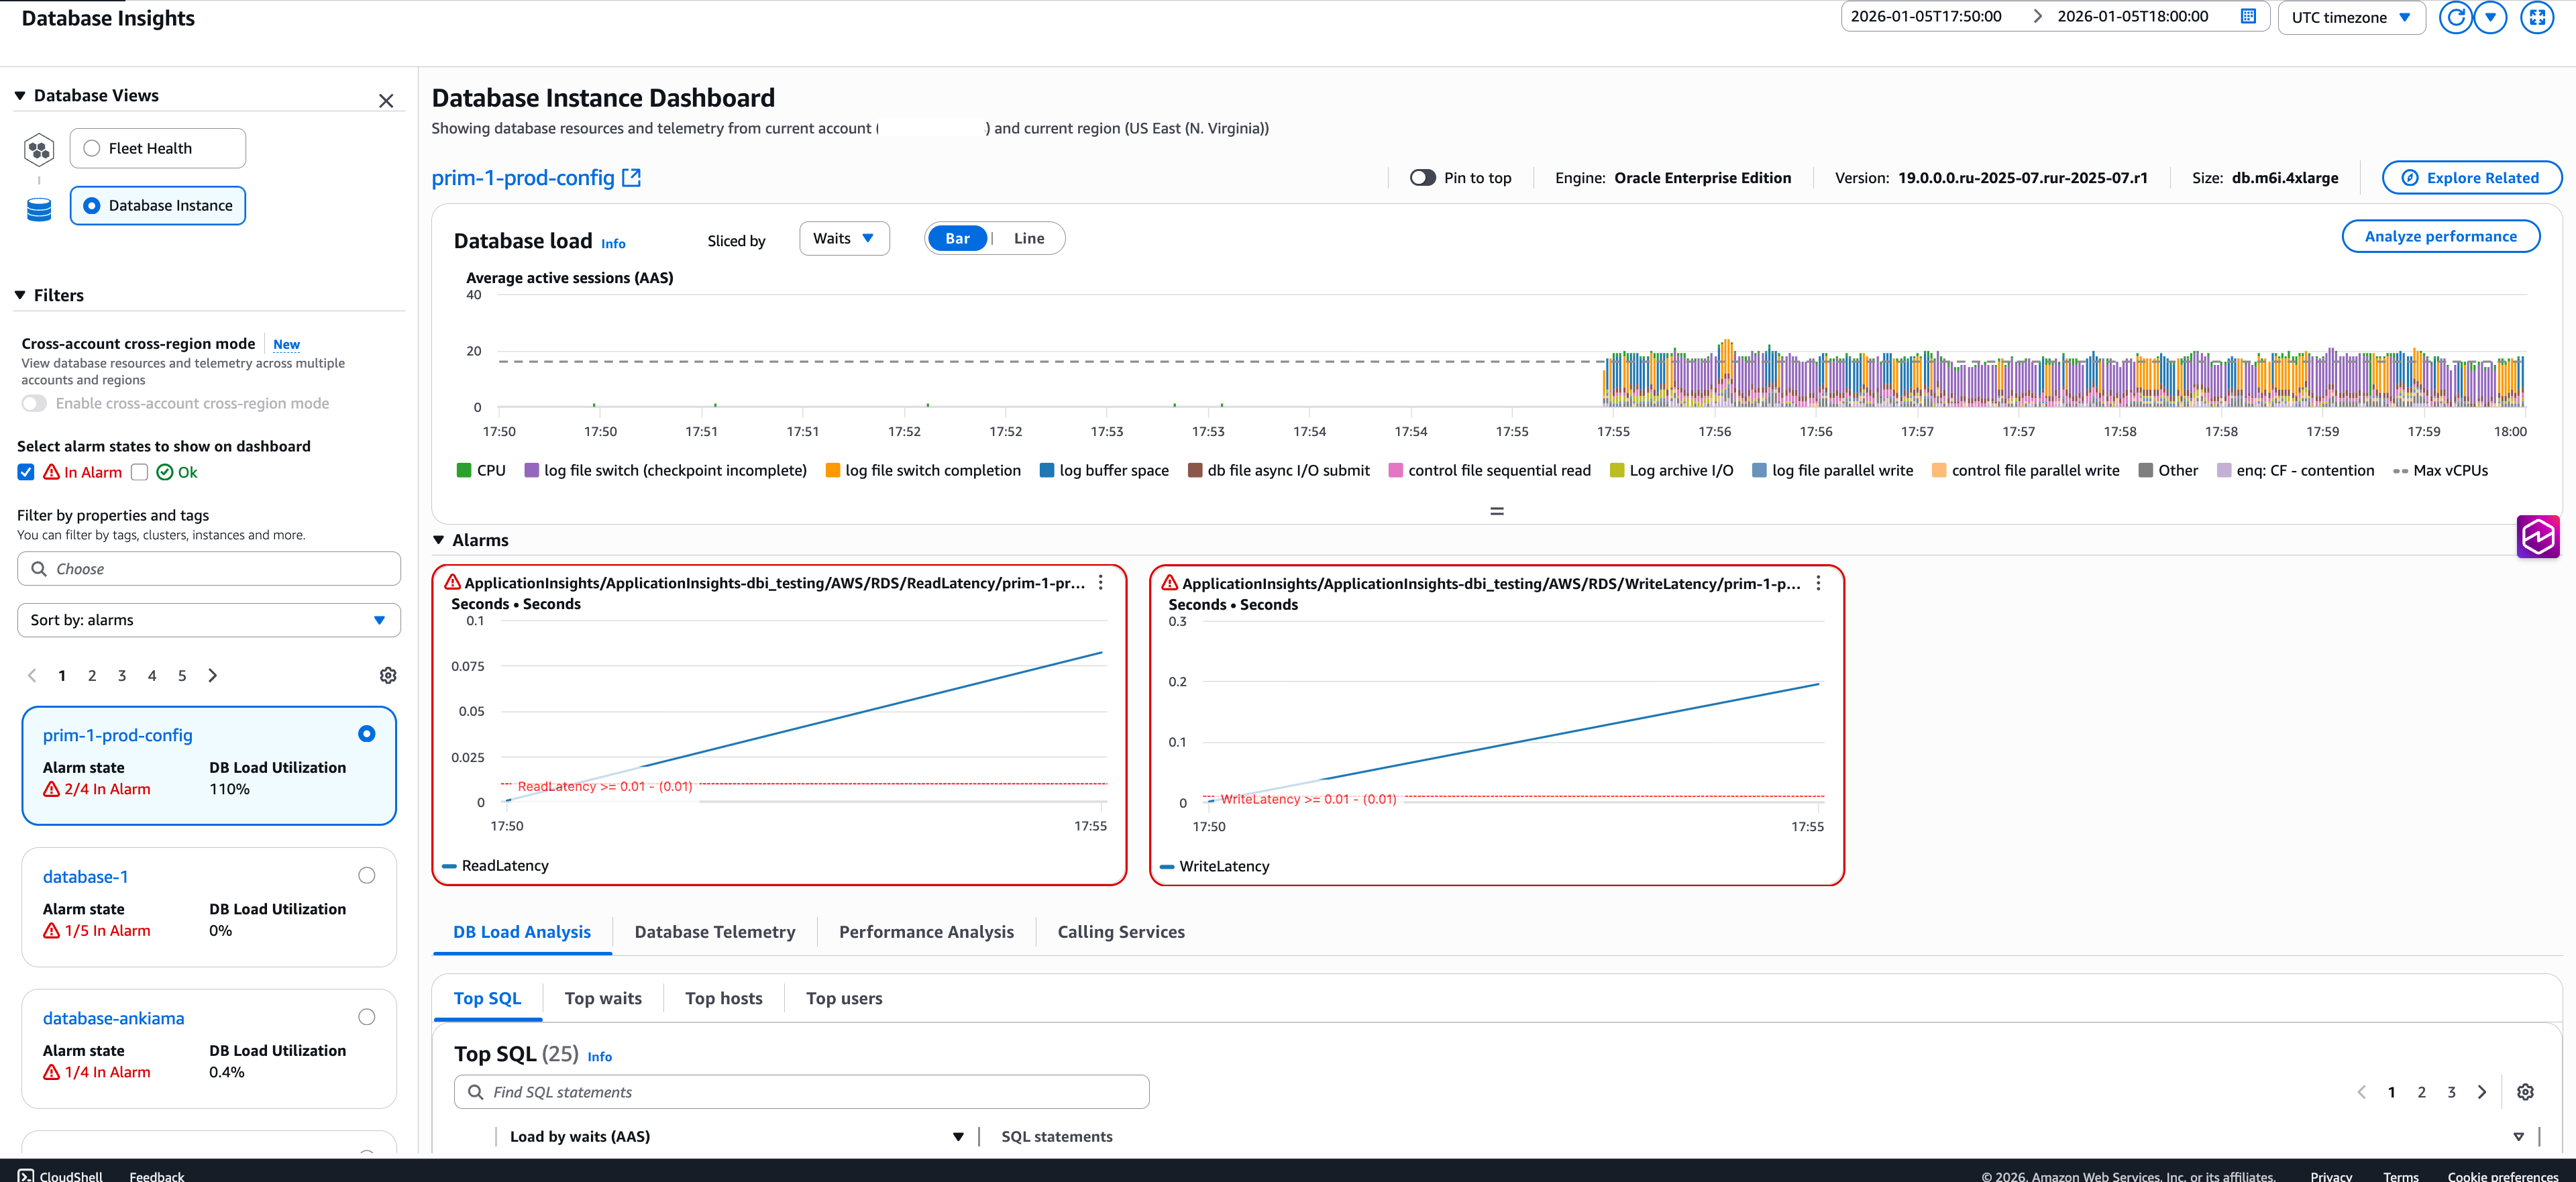The image size is (2576, 1182).
Task: Open the refresh interval dropdown arrow
Action: (2490, 17)
